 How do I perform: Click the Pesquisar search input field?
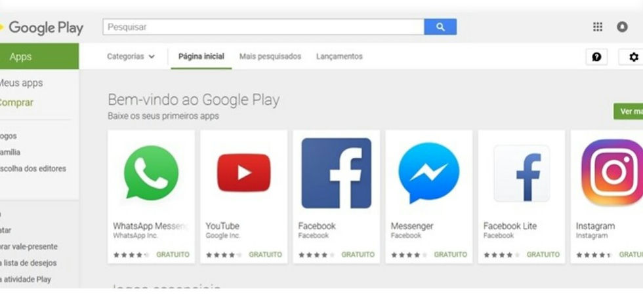click(x=263, y=27)
